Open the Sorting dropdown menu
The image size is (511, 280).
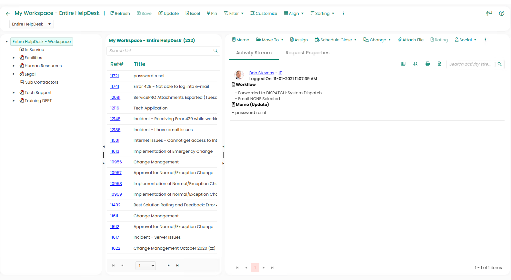pos(322,13)
